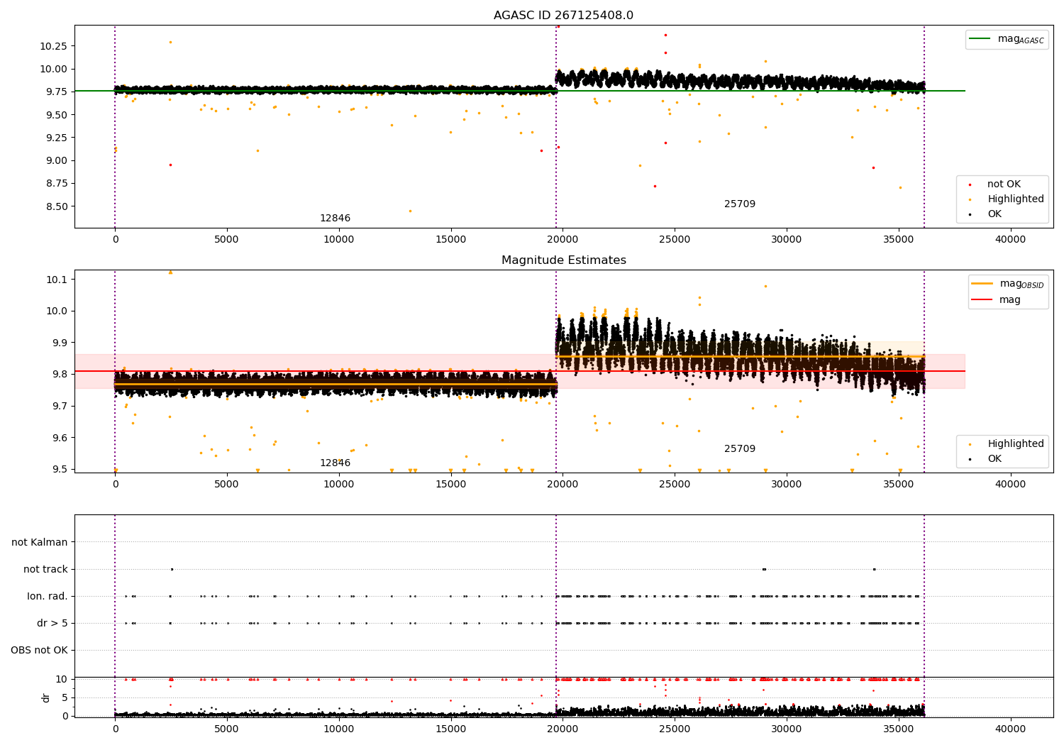The width and height of the screenshot is (1064, 745).
Task: Click the 35000 x-axis tick of the bottom plot
Action: click(899, 729)
